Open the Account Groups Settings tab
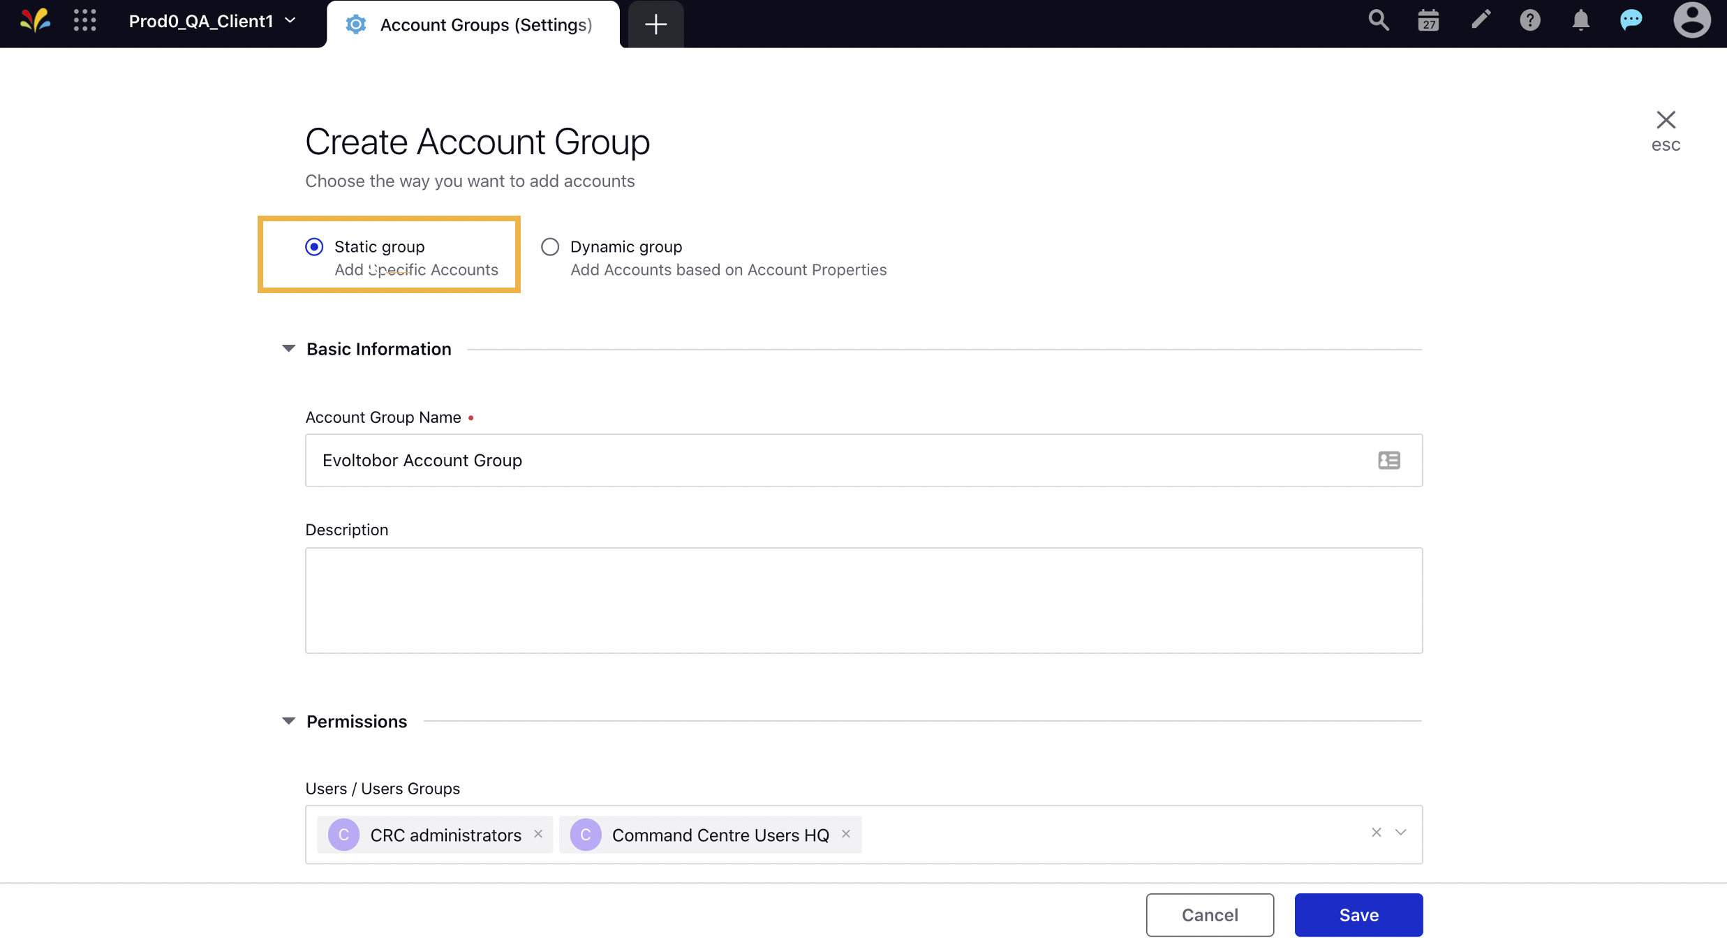The height and width of the screenshot is (945, 1727). [487, 23]
